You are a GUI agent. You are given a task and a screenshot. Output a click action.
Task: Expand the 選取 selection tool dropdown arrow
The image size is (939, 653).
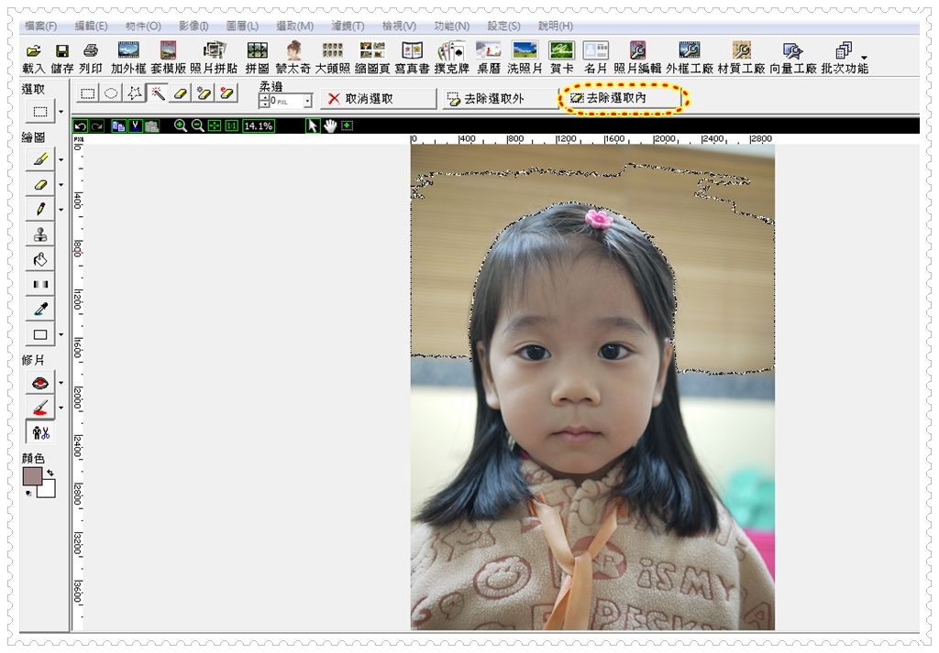pyautogui.click(x=61, y=111)
